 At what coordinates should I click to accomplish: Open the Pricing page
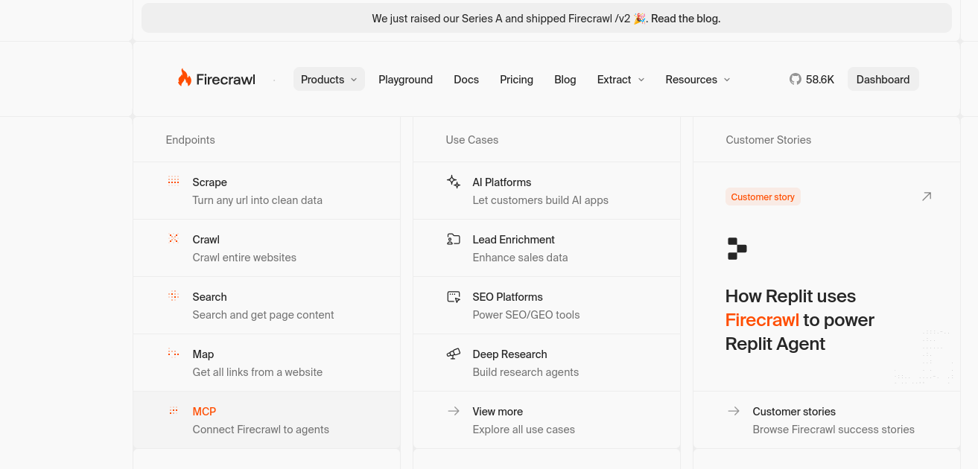pyautogui.click(x=516, y=80)
